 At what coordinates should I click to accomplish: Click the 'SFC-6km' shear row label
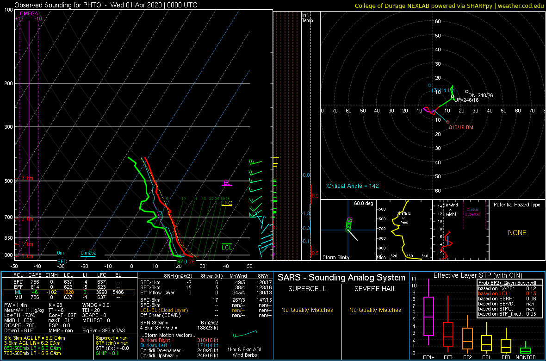point(150,299)
